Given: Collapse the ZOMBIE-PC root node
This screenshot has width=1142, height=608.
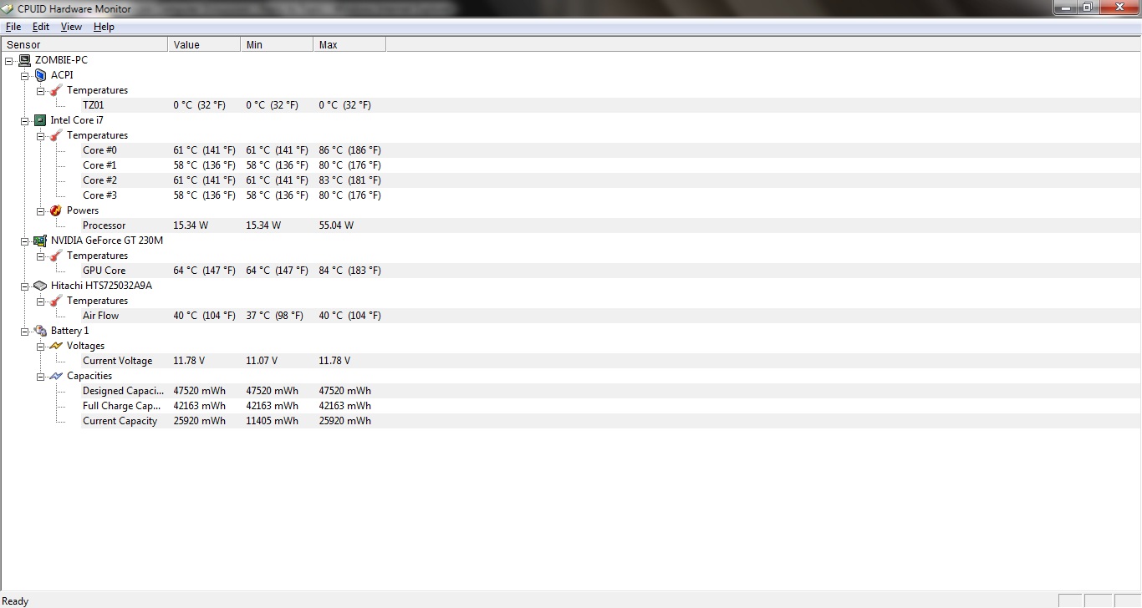Looking at the screenshot, I should tap(9, 60).
